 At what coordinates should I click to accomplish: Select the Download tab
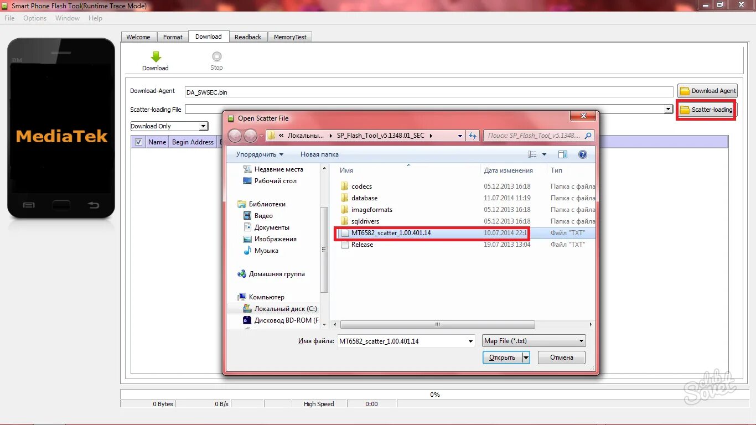point(209,37)
